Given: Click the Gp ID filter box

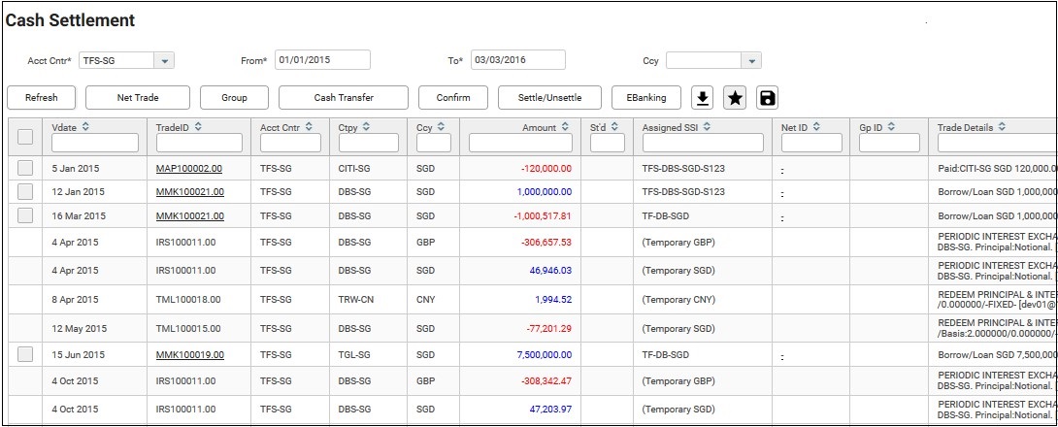Looking at the screenshot, I should (889, 143).
